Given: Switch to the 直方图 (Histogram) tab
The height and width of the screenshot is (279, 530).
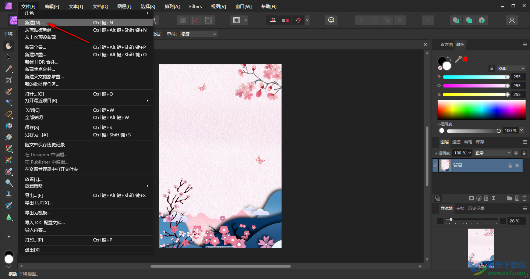Looking at the screenshot, I should coord(446,44).
